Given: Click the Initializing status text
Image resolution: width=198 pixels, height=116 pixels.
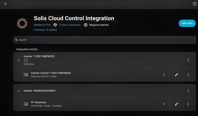Looking at the screenshot, I should click(29, 64).
